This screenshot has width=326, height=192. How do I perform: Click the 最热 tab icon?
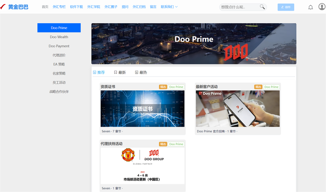(x=137, y=72)
